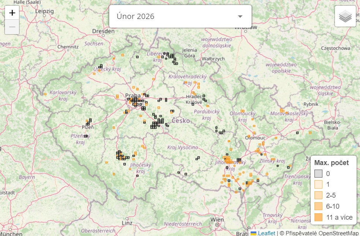Select the 6-10 legend swatch
This screenshot has height=236, width=360.
point(318,206)
